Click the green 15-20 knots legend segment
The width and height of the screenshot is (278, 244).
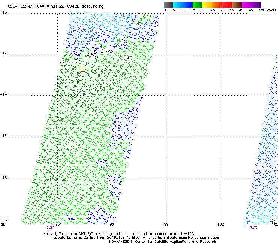pyautogui.click(x=198, y=5)
